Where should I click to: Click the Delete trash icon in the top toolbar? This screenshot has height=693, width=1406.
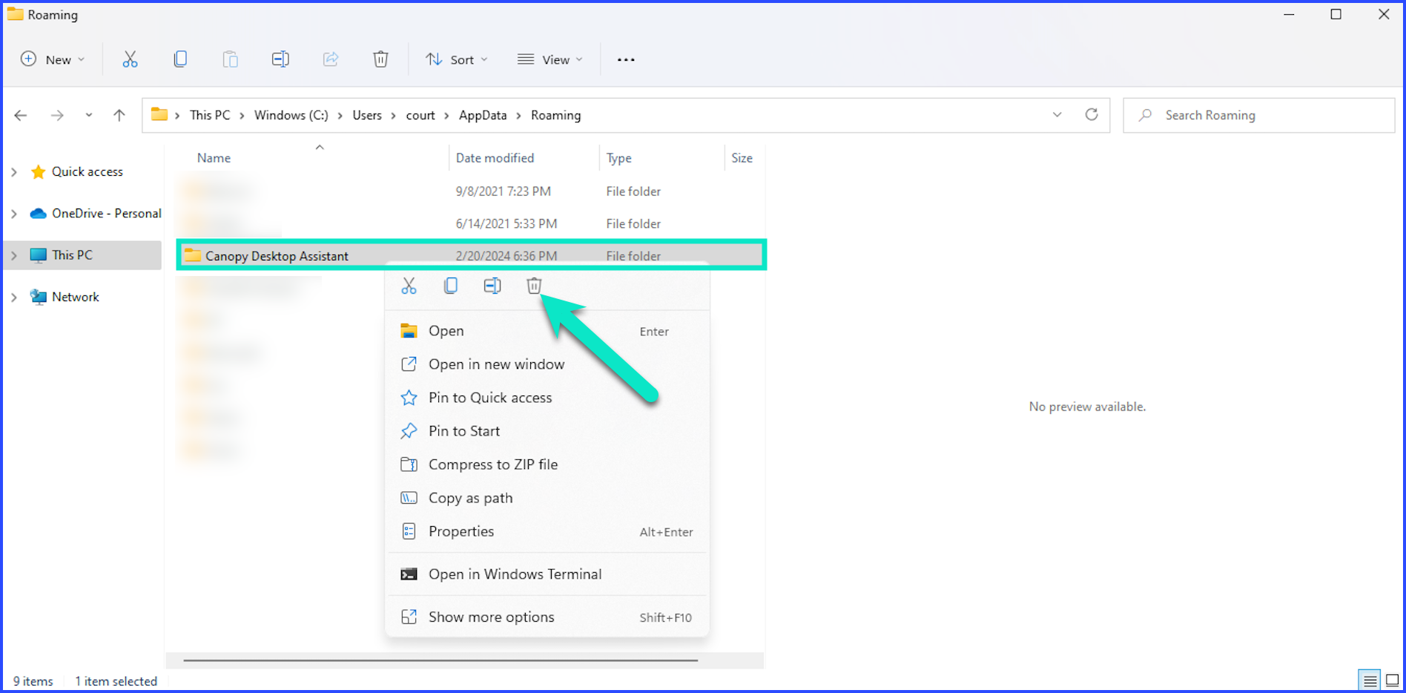[x=380, y=59]
